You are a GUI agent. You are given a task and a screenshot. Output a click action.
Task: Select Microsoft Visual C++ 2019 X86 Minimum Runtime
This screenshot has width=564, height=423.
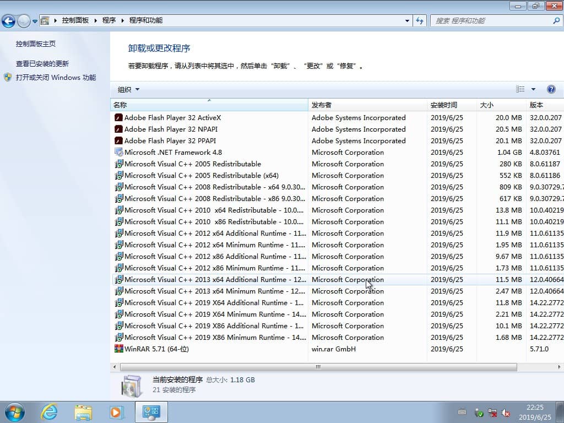click(215, 338)
